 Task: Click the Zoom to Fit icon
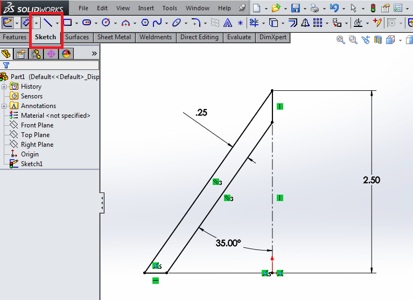point(341,40)
